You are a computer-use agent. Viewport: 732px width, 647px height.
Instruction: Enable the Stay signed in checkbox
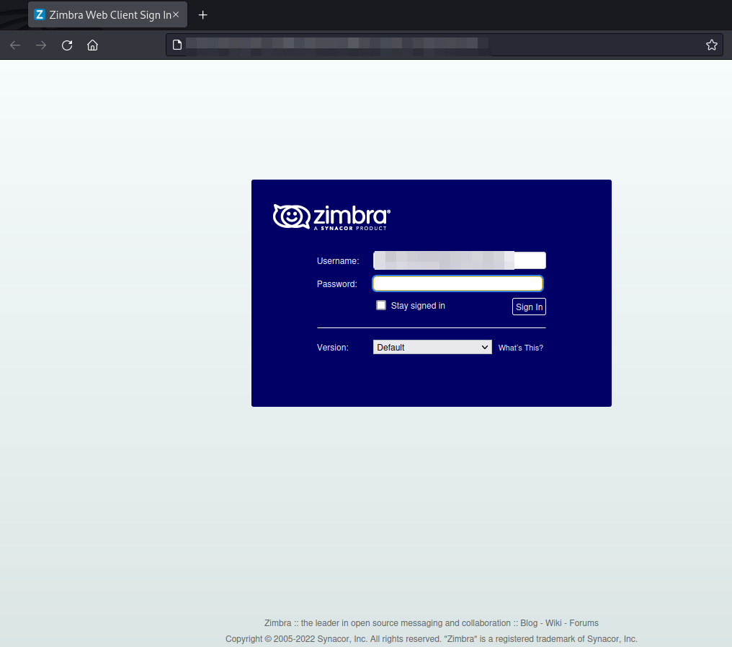tap(381, 305)
